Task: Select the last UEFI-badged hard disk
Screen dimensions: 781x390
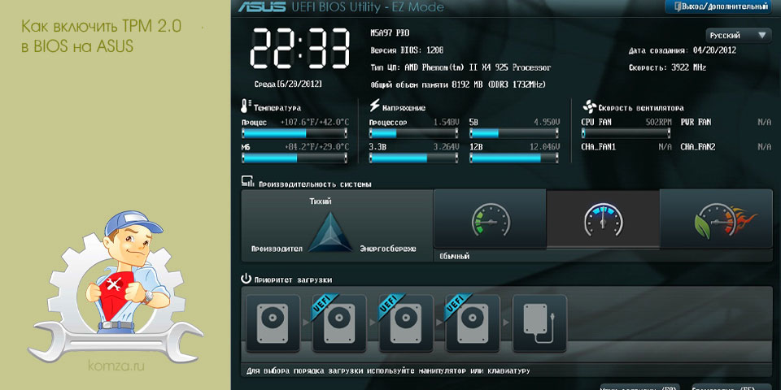Action: pos(473,323)
